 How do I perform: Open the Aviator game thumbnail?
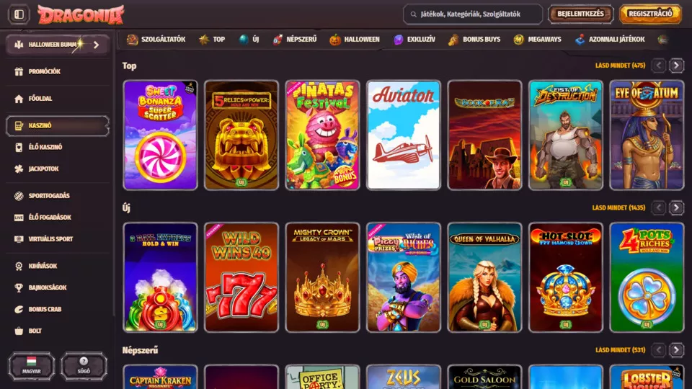pyautogui.click(x=403, y=135)
